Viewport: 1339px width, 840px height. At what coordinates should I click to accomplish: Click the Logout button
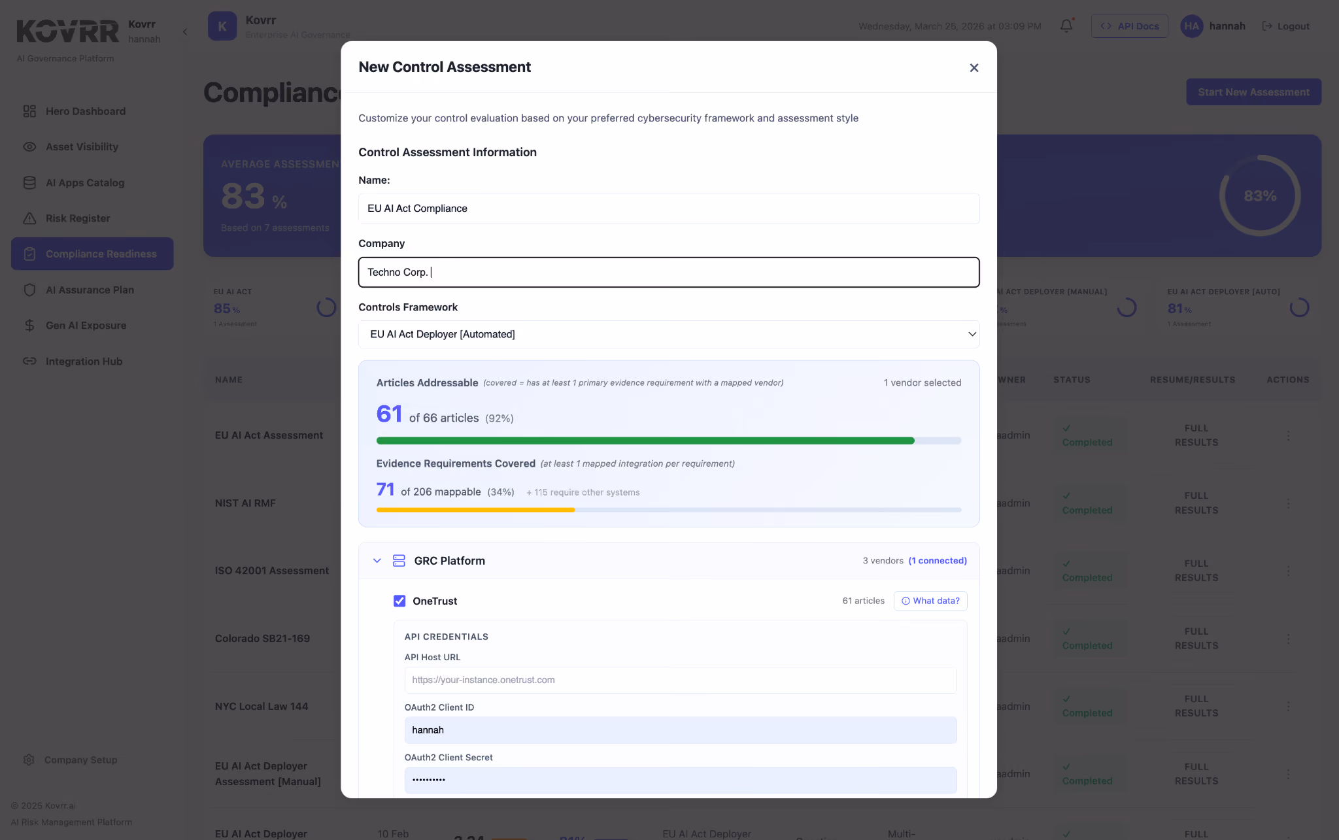click(x=1285, y=26)
